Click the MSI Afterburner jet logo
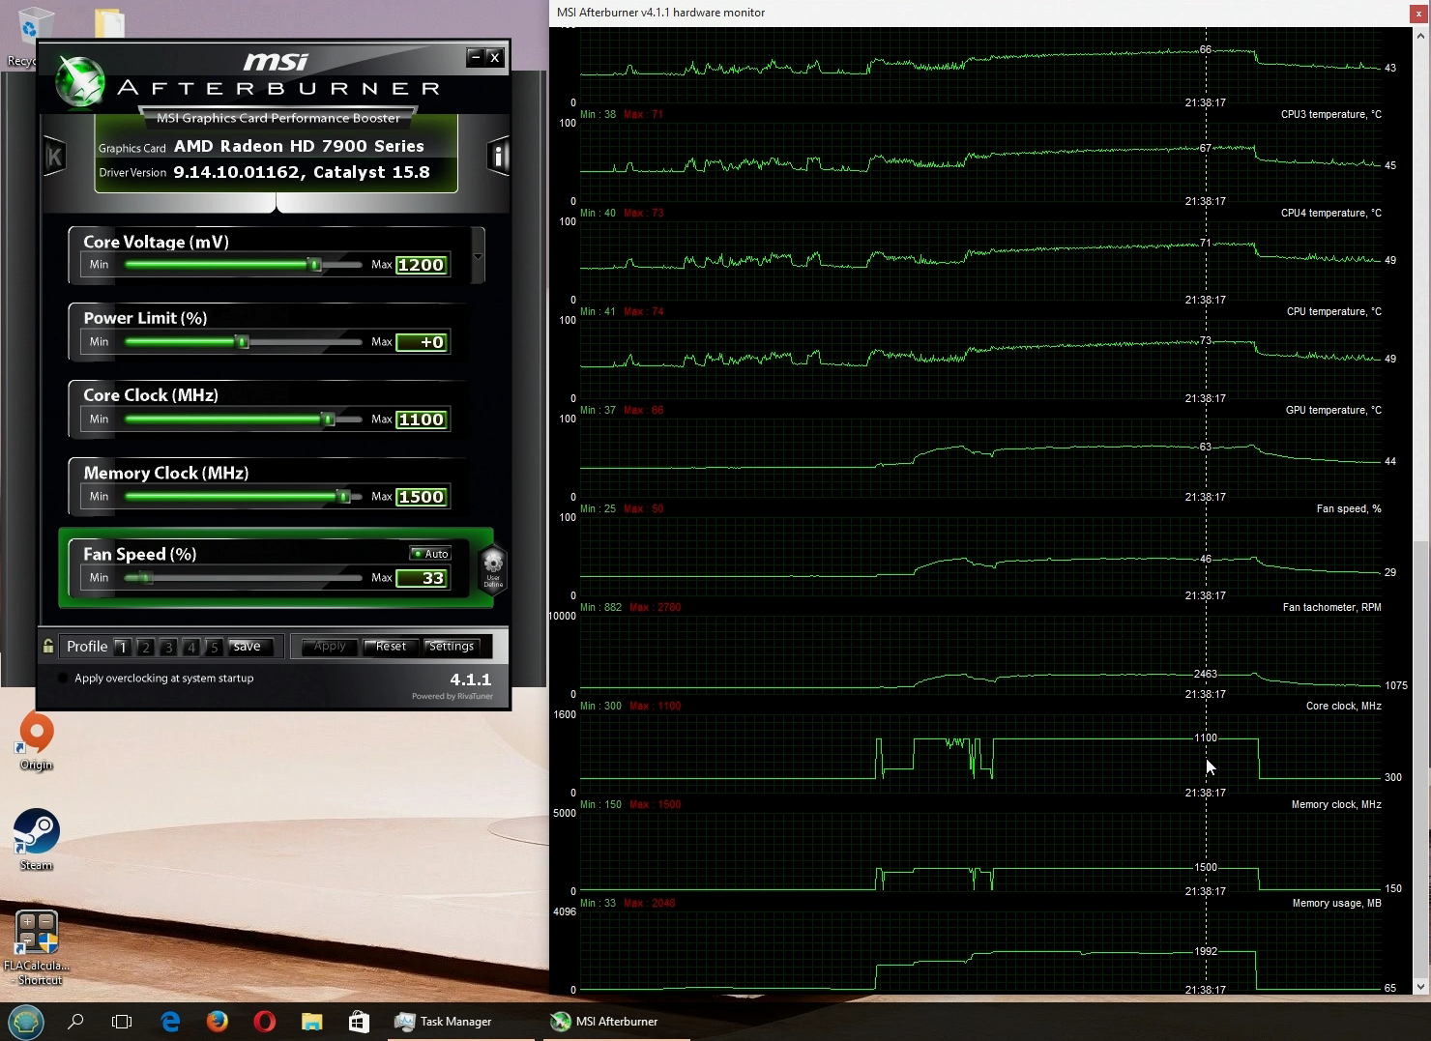 [x=79, y=82]
